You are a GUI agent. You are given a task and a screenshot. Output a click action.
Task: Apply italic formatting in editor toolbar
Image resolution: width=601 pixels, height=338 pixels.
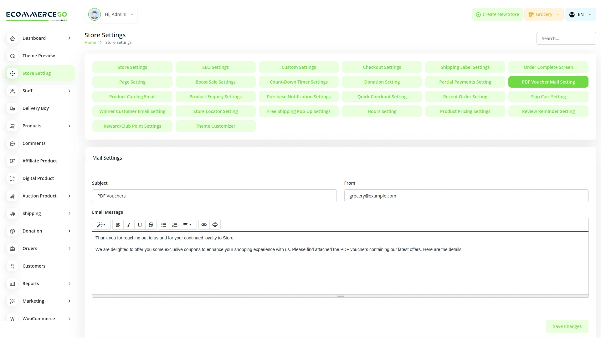129,225
